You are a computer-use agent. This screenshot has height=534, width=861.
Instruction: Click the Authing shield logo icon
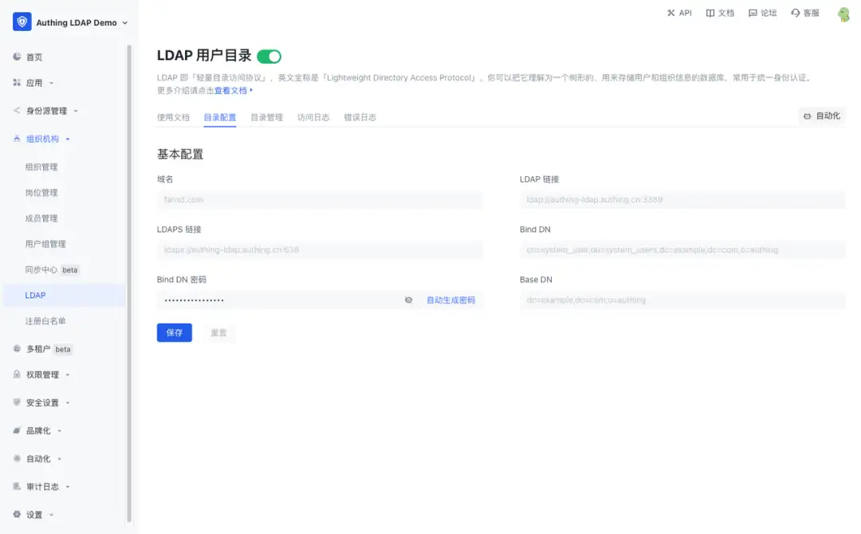click(x=22, y=22)
